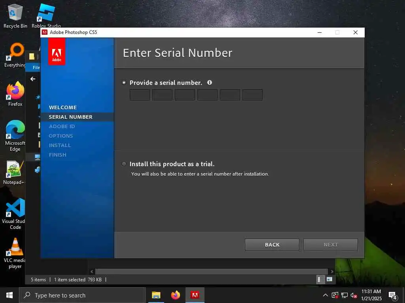The image size is (405, 303).
Task: Switch File Explorer to large icons view
Action: click(329, 280)
